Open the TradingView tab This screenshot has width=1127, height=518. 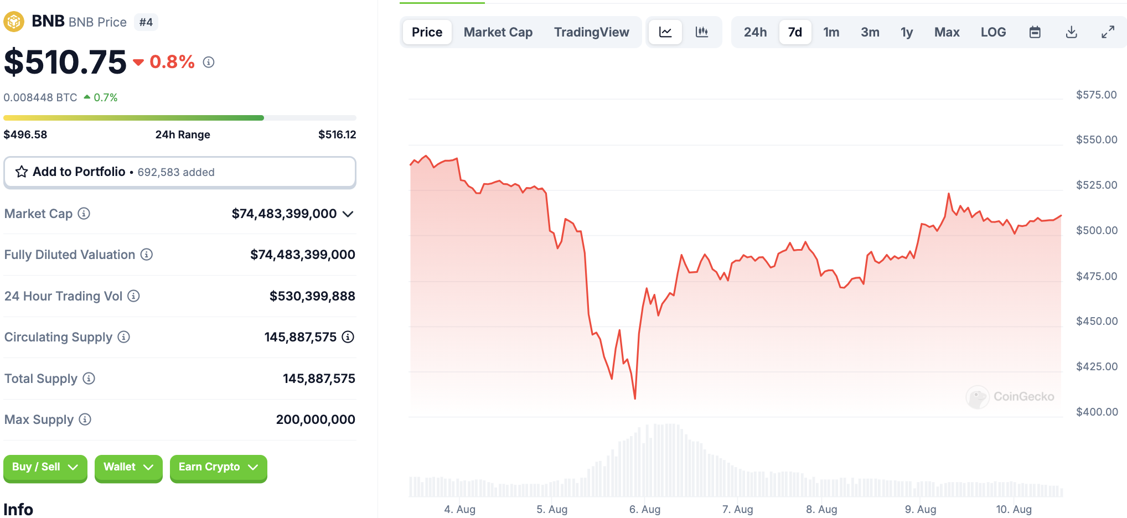[x=591, y=32]
